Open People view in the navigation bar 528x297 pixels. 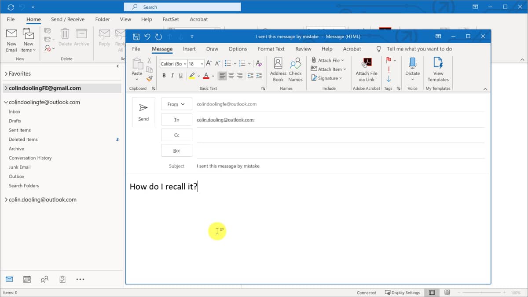tap(44, 279)
